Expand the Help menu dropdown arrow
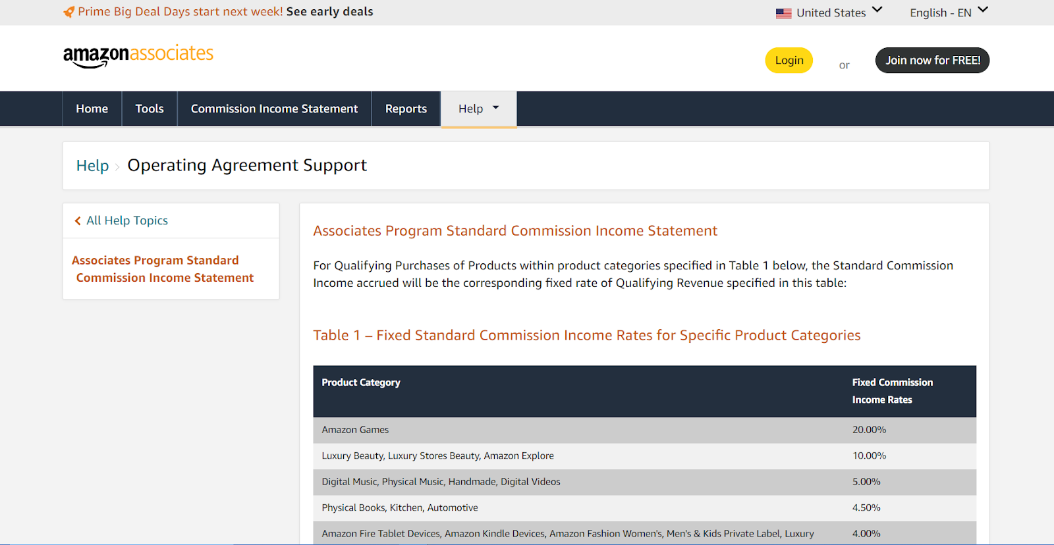The width and height of the screenshot is (1054, 545). point(496,108)
